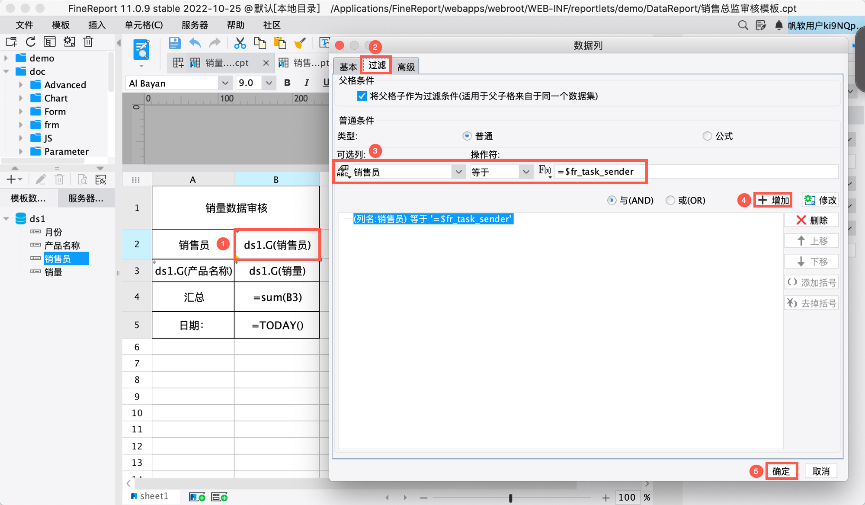This screenshot has width=865, height=505.
Task: Click the format painter brush icon
Action: tap(300, 43)
